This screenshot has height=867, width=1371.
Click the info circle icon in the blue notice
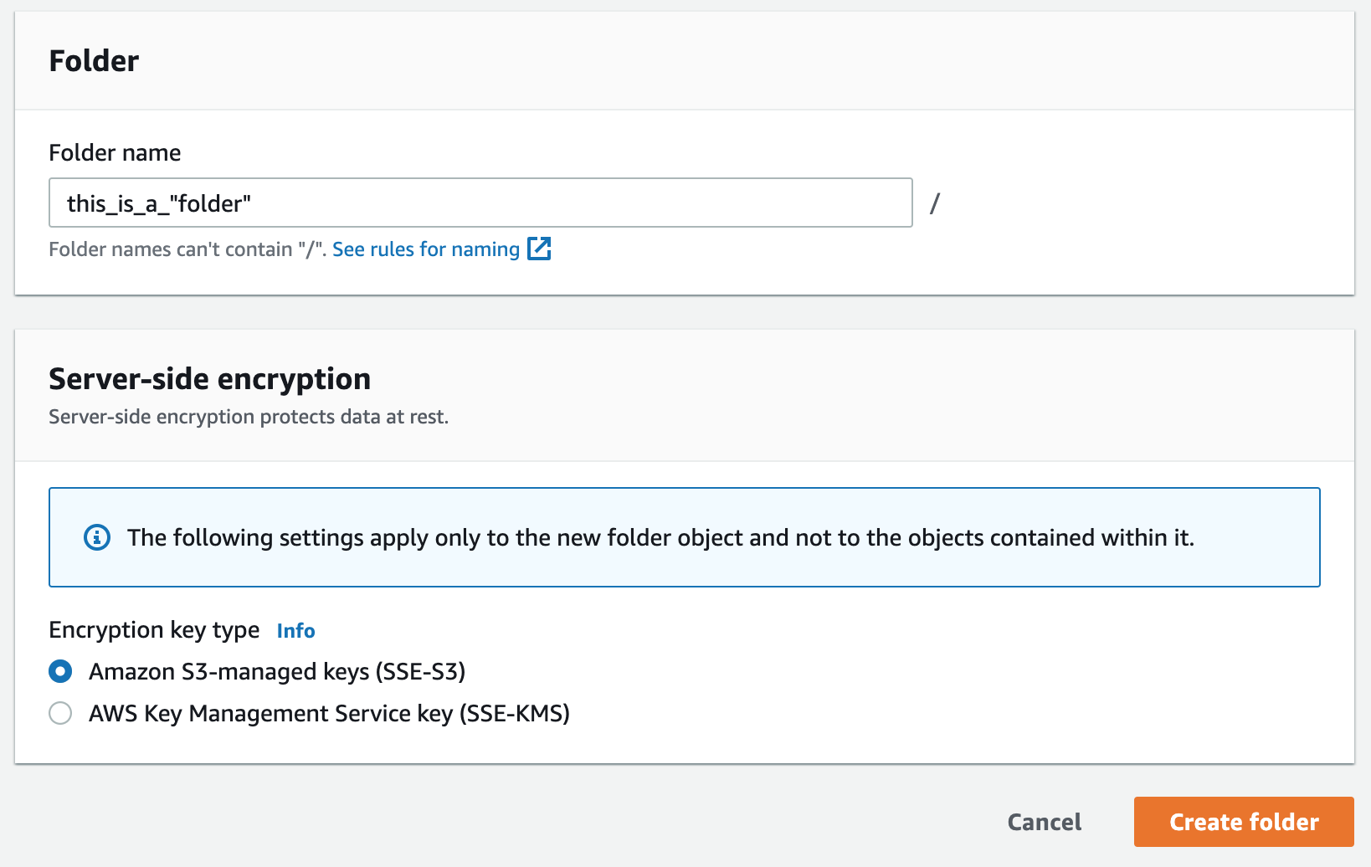point(97,537)
